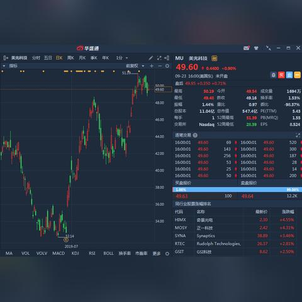Click the blue Sell (卖) button
Viewport: 302px width, 302px height.
[x=289, y=75]
